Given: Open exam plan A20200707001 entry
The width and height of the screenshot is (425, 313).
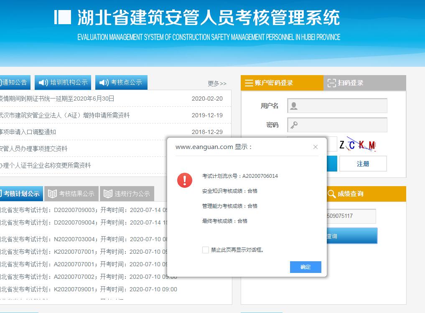Looking at the screenshot, I should point(84,264).
